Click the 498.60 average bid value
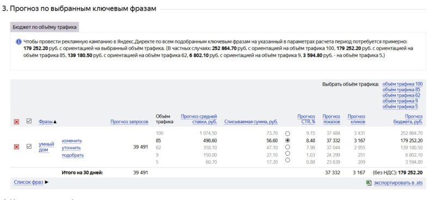The width and height of the screenshot is (434, 200). [210, 141]
